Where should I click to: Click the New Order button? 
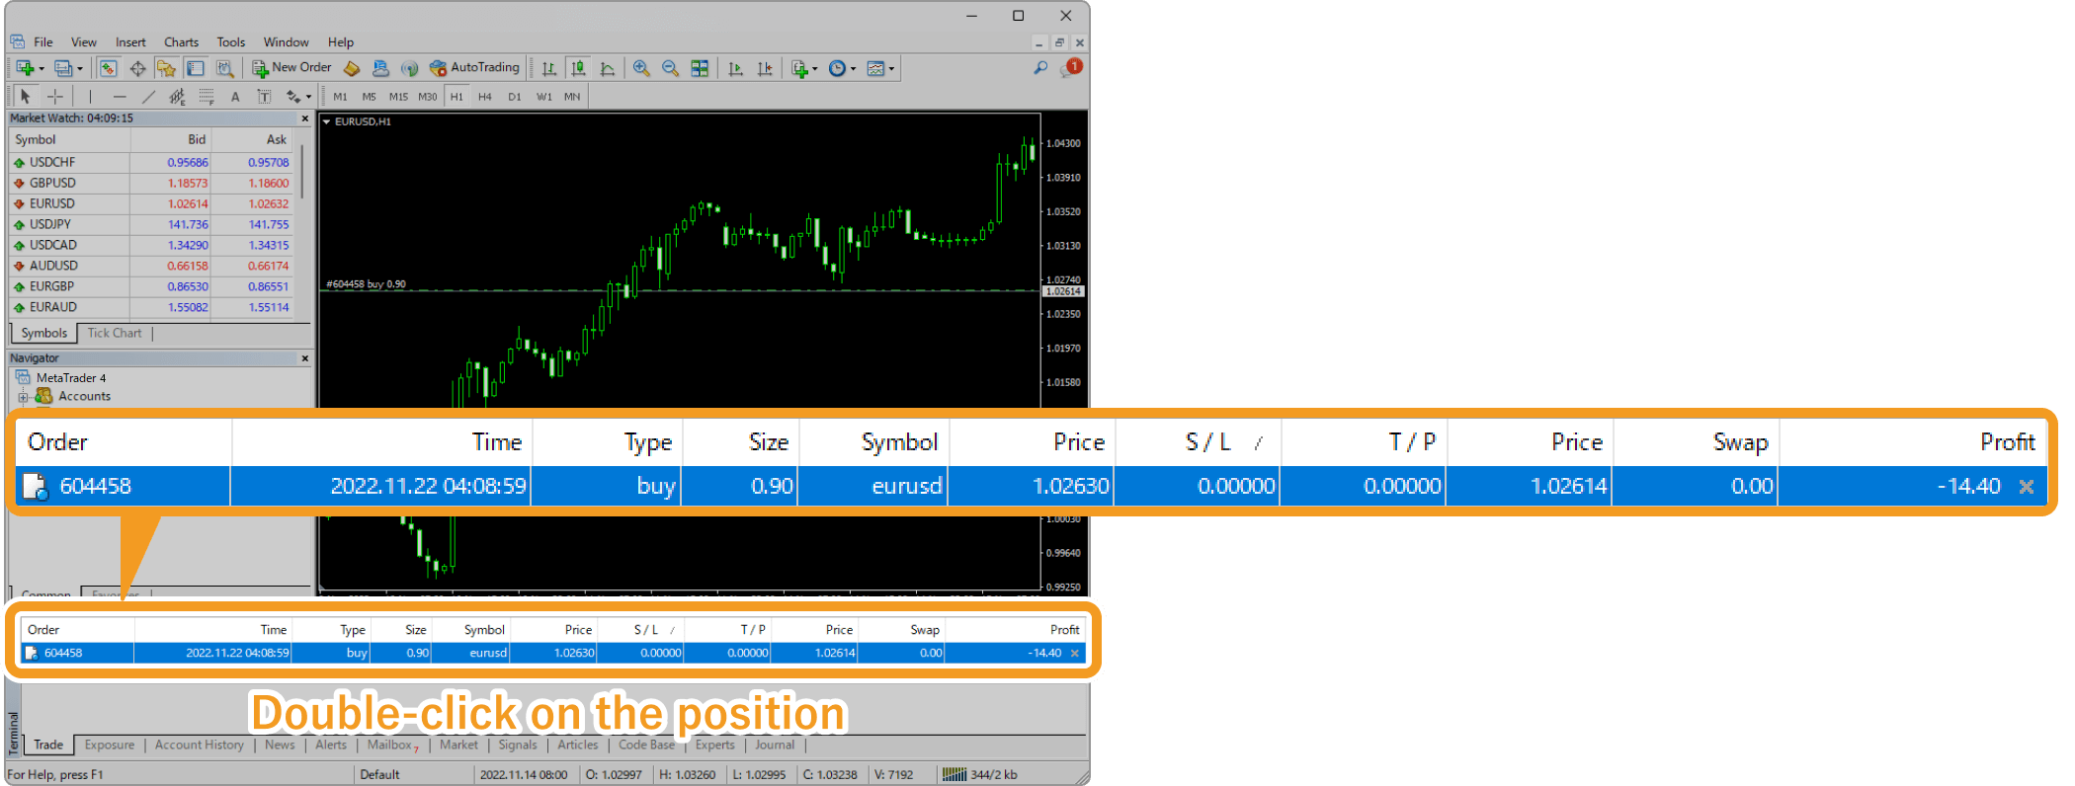click(x=291, y=68)
